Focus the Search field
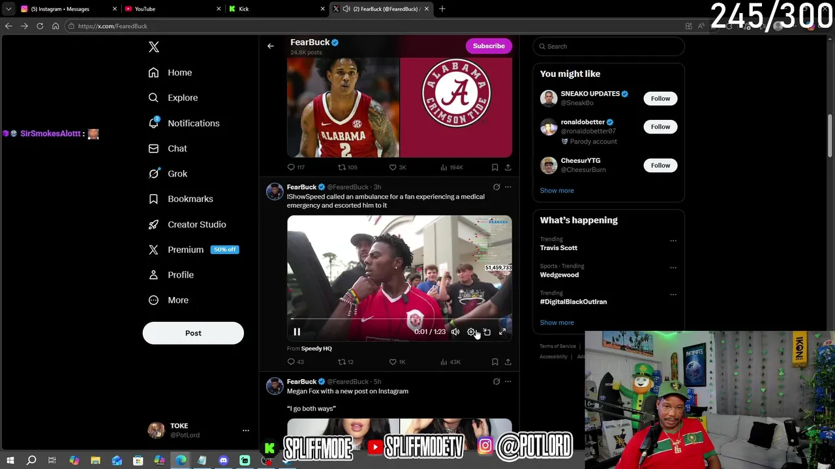 point(609,46)
